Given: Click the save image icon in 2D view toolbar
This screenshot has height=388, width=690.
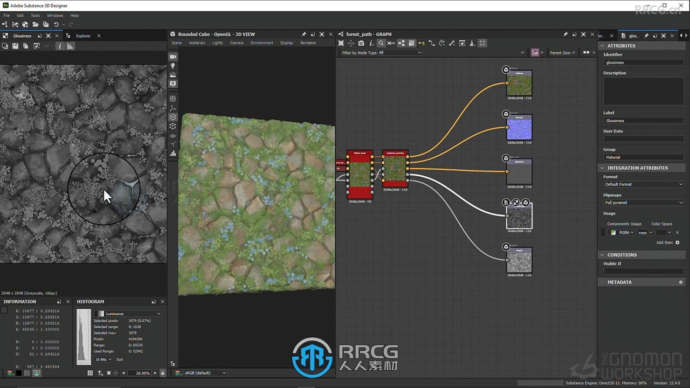Looking at the screenshot, I should [x=15, y=46].
